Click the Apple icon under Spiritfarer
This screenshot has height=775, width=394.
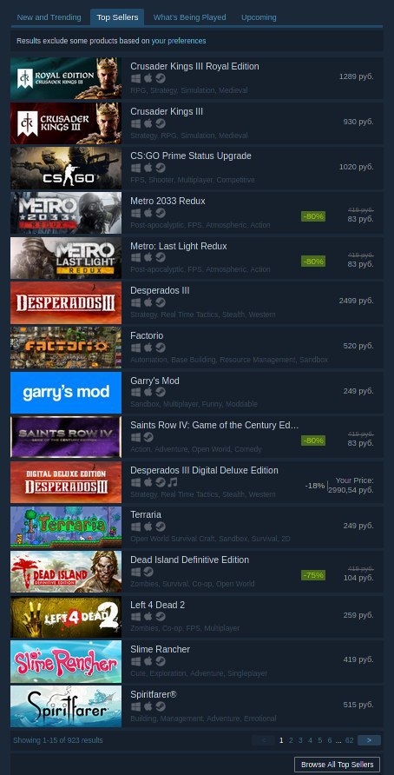click(x=148, y=706)
